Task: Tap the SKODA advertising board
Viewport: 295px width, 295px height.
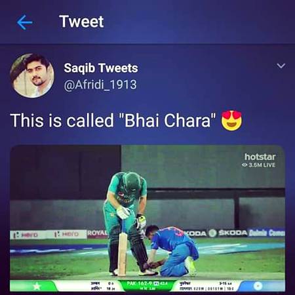Action: [233, 233]
